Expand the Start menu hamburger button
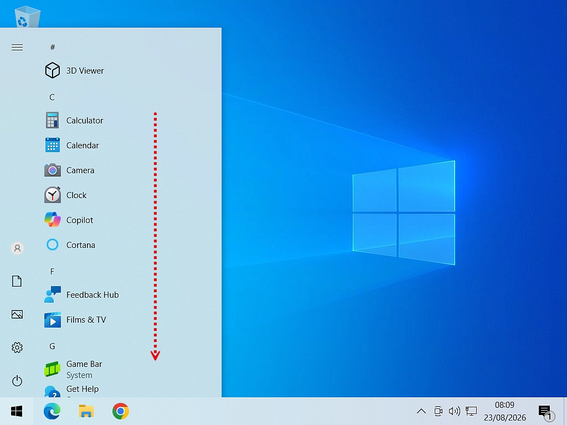 click(x=17, y=48)
